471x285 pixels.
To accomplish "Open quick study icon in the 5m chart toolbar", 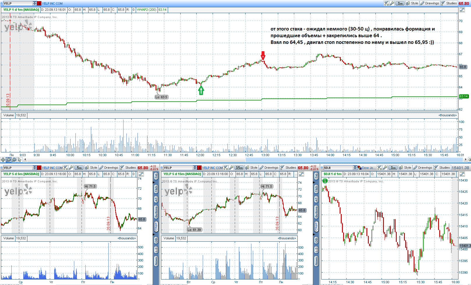I will coord(66,168).
